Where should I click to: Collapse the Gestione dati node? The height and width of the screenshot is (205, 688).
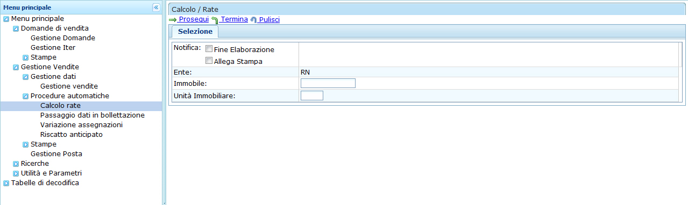(26, 77)
